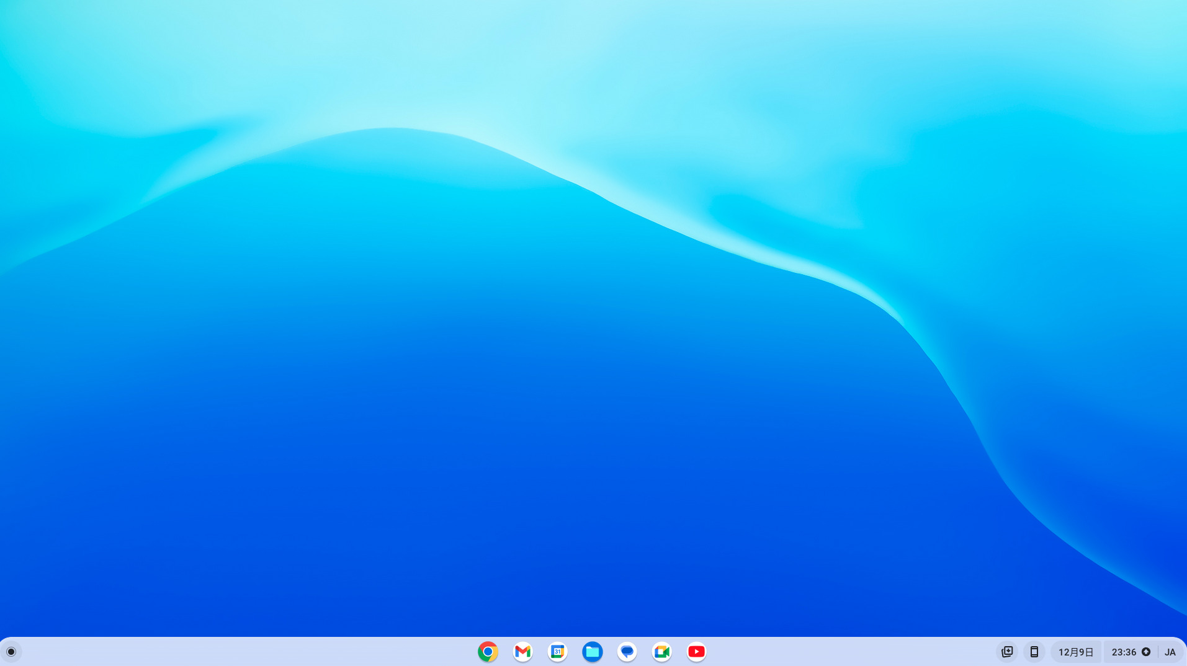Open the Files app
The width and height of the screenshot is (1187, 666).
click(x=592, y=652)
